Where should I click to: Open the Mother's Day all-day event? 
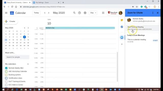pos(80,28)
